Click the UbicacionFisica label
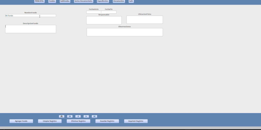The image size is (261, 130). pos(145,14)
